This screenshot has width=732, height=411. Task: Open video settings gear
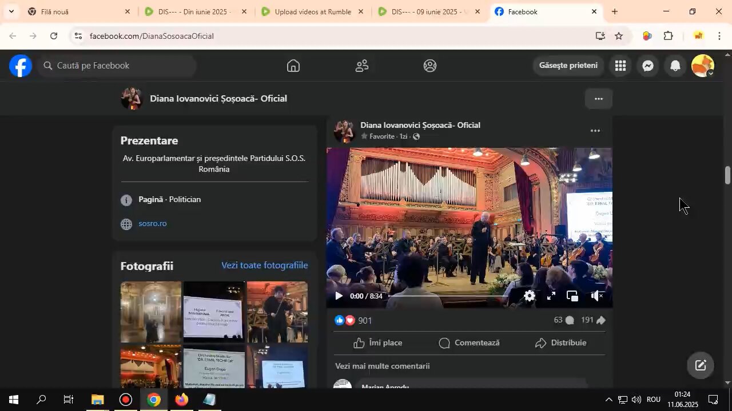pyautogui.click(x=530, y=296)
